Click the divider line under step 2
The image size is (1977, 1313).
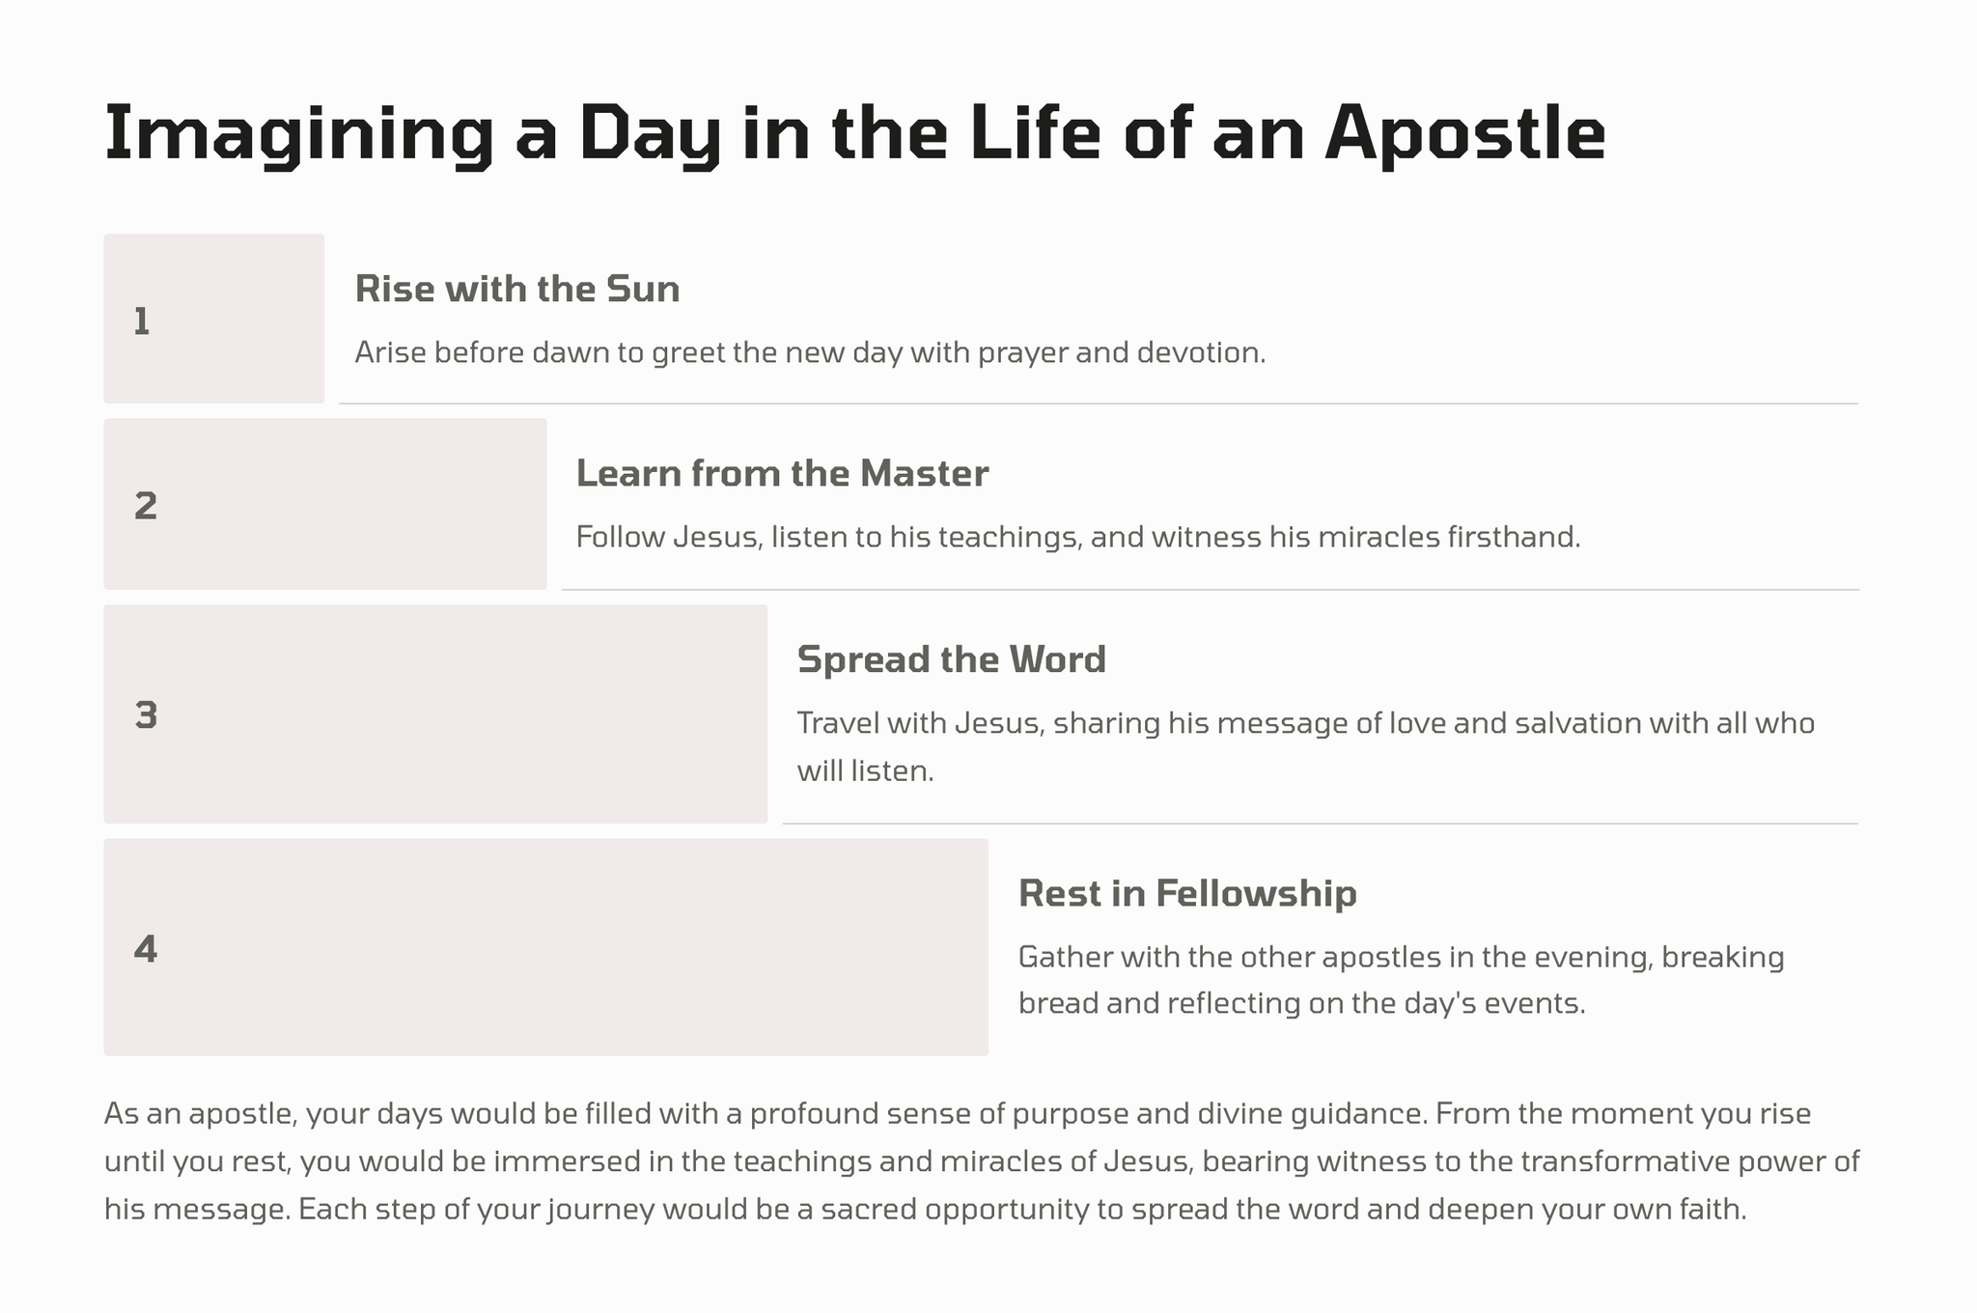click(x=1210, y=589)
